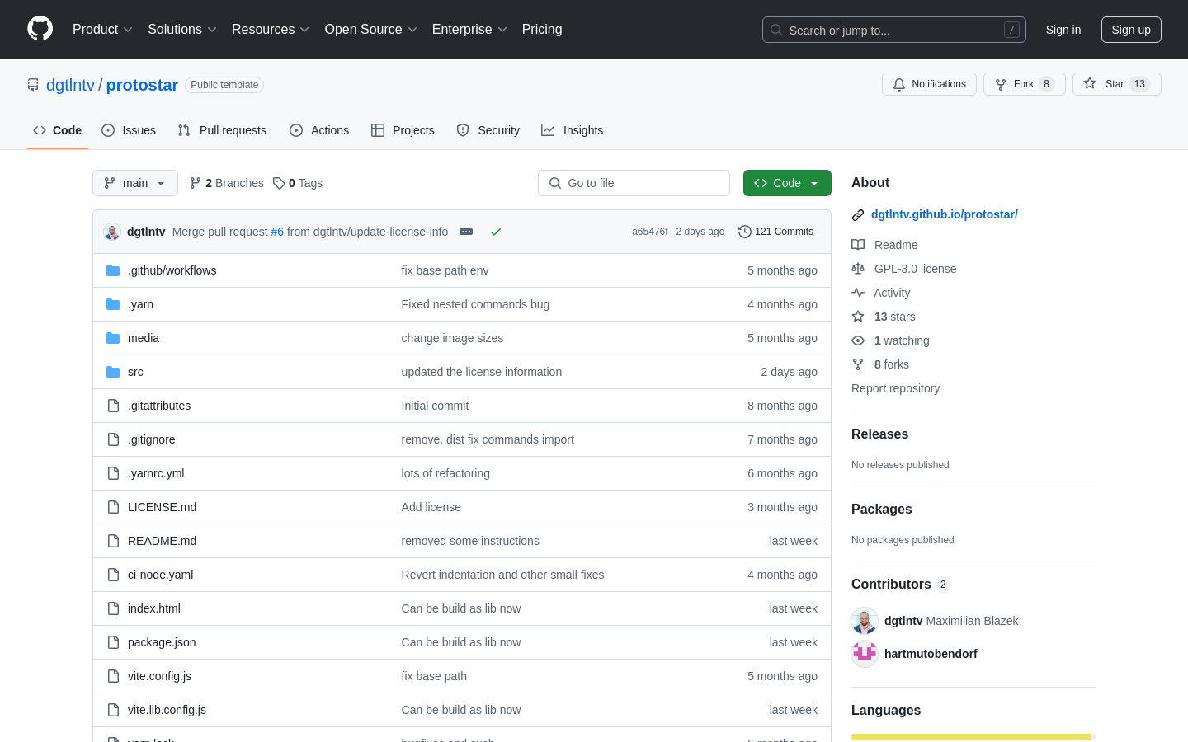
Task: Click 'Fixed nested commands bug' commit message
Action: tap(475, 304)
